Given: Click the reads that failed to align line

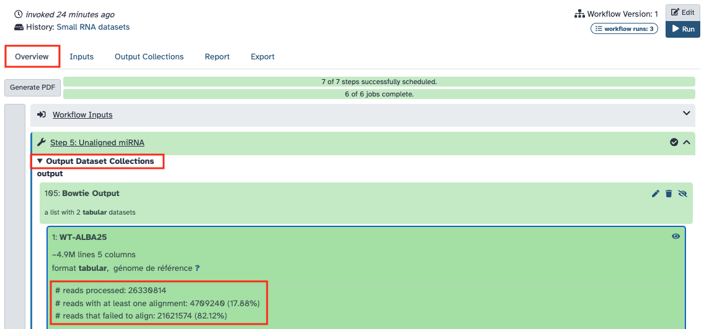Looking at the screenshot, I should pos(141,316).
